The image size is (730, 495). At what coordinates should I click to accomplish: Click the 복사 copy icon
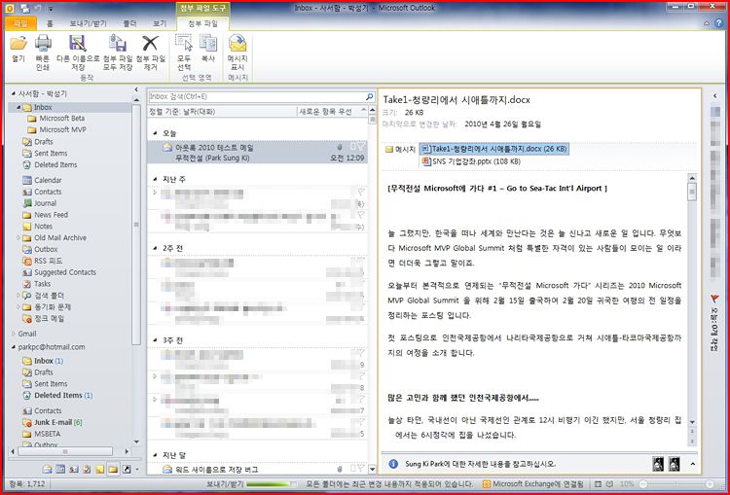pyautogui.click(x=208, y=44)
